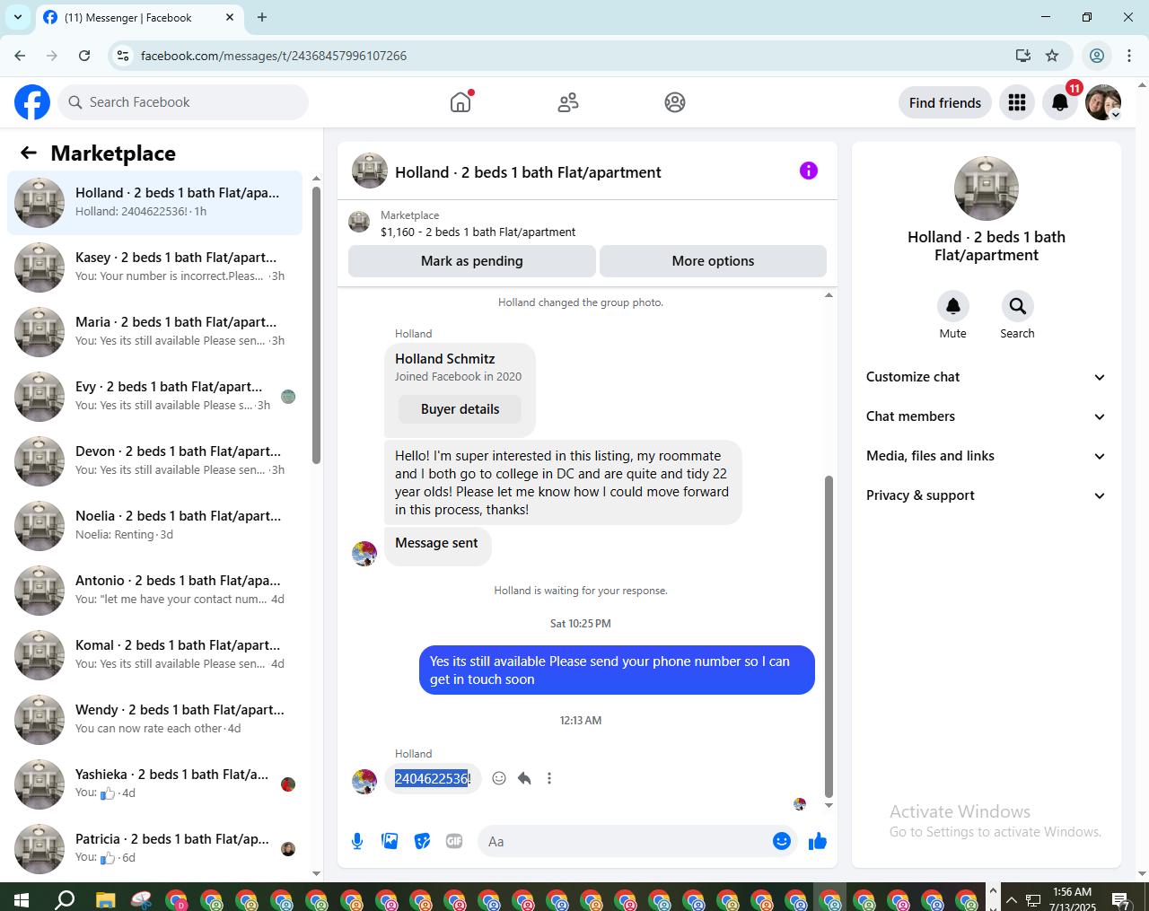
Task: Open the profile circle navigation icon
Action: click(x=675, y=102)
